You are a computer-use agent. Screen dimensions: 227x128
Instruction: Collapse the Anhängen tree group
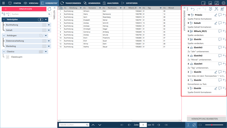click(4, 36)
